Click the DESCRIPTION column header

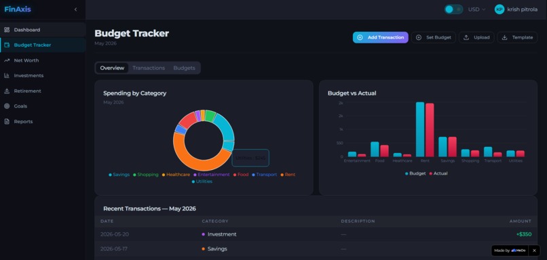point(358,221)
